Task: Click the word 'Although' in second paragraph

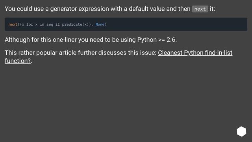Action: [x=17, y=40]
